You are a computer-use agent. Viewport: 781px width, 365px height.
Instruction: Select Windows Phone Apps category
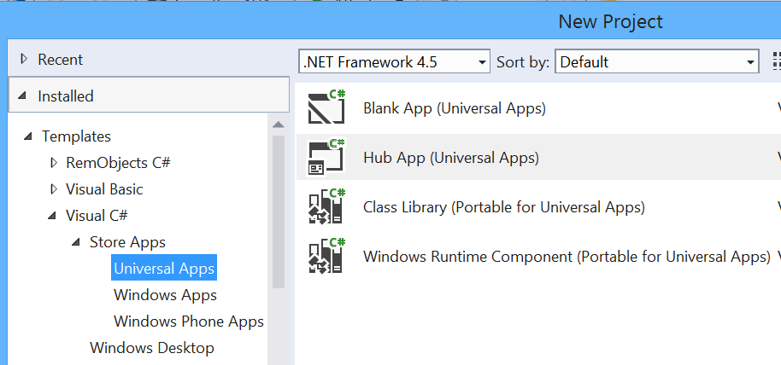point(189,322)
